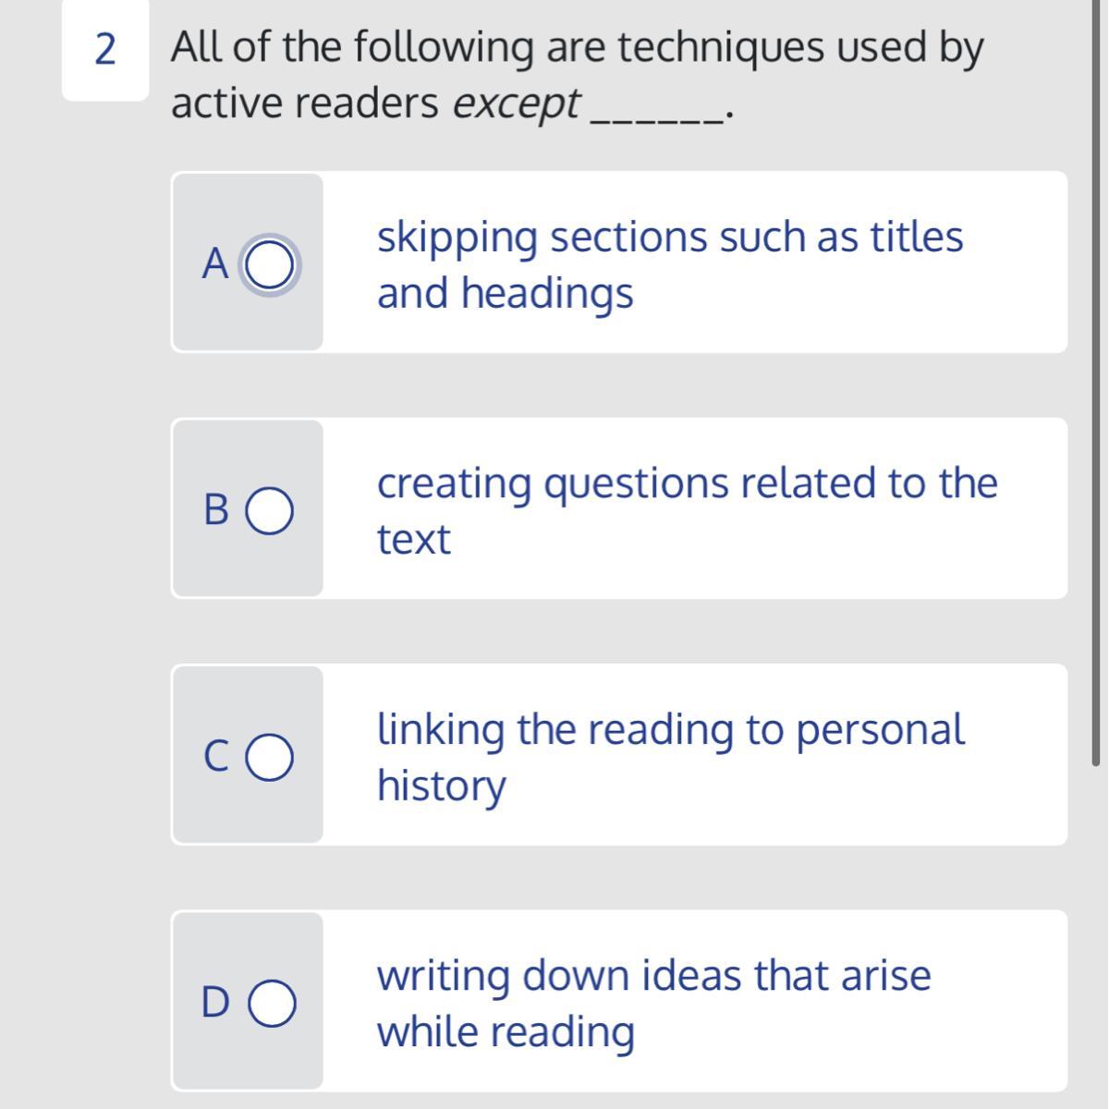1109x1109 pixels.
Task: Select radio button for option C
Action: (x=270, y=758)
